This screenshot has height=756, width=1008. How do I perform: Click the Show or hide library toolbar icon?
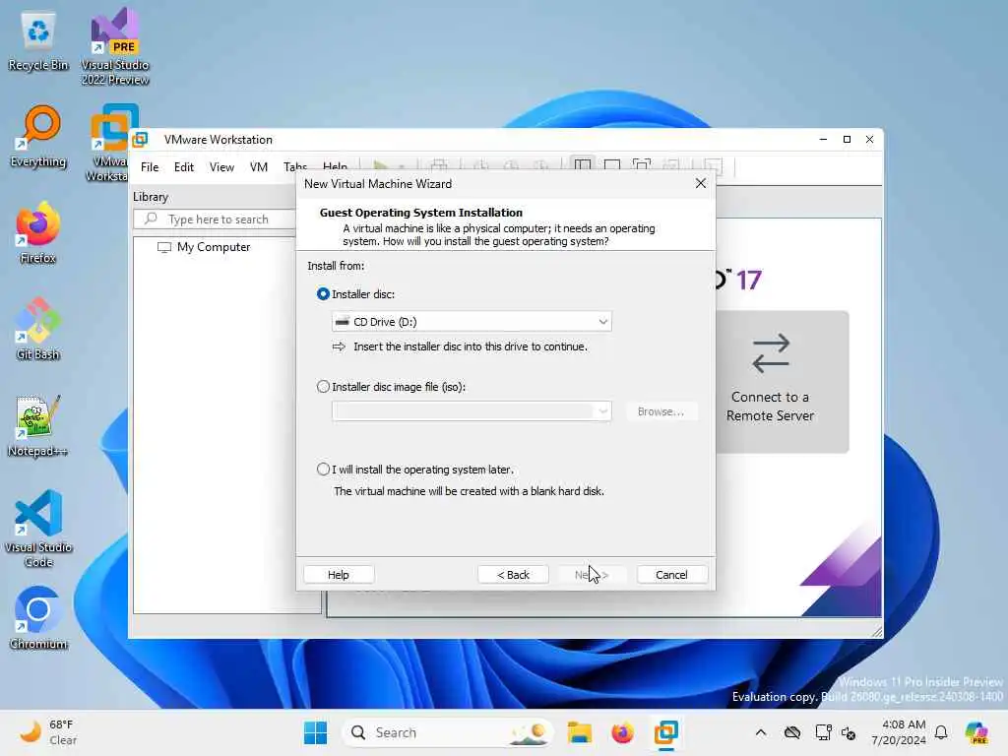click(x=583, y=165)
